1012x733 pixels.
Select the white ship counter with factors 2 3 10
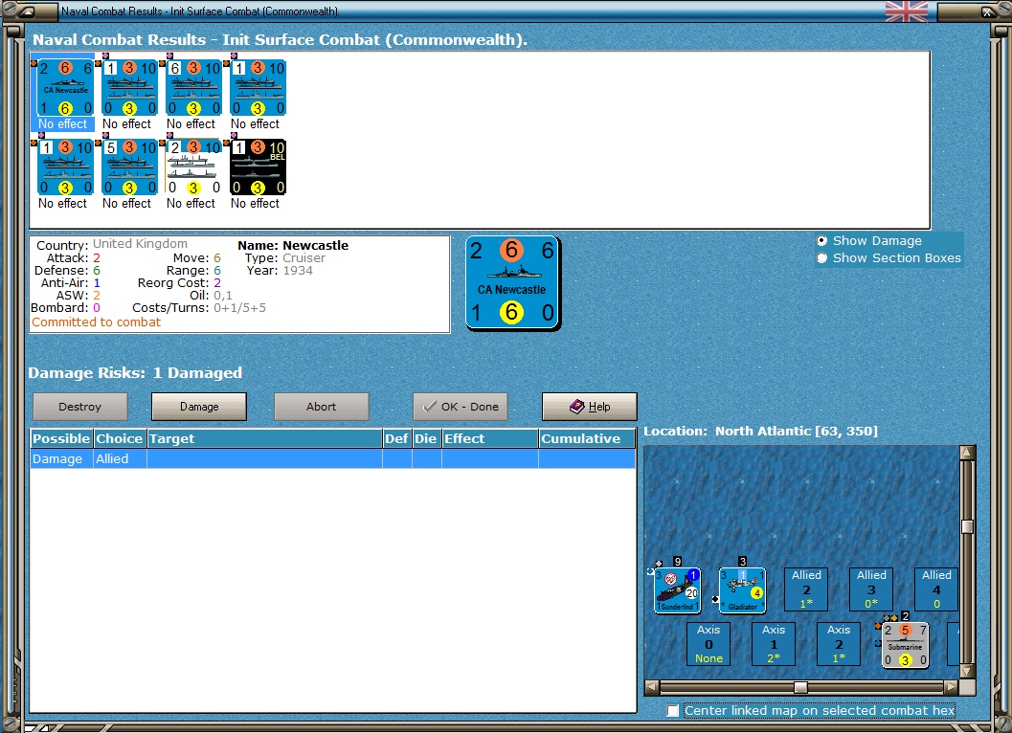193,167
